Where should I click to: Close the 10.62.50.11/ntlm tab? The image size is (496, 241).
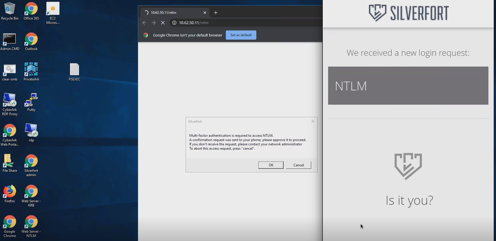pyautogui.click(x=205, y=13)
